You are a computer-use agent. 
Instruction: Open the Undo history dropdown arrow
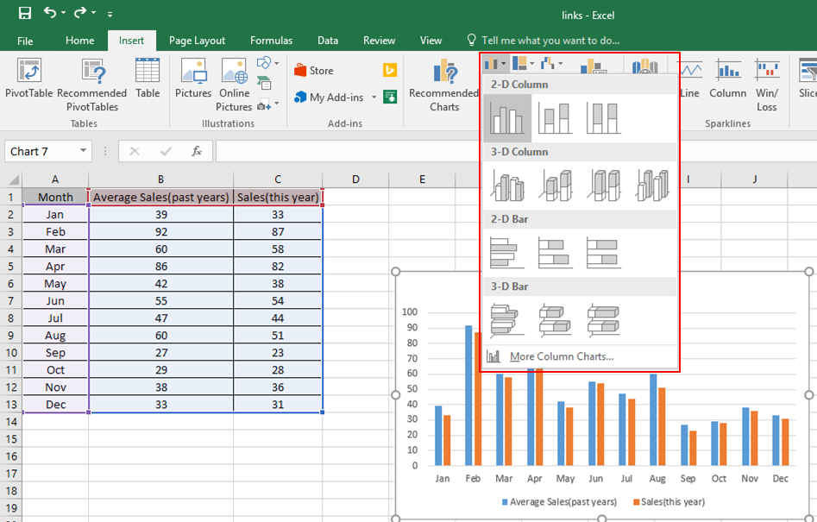click(x=64, y=12)
